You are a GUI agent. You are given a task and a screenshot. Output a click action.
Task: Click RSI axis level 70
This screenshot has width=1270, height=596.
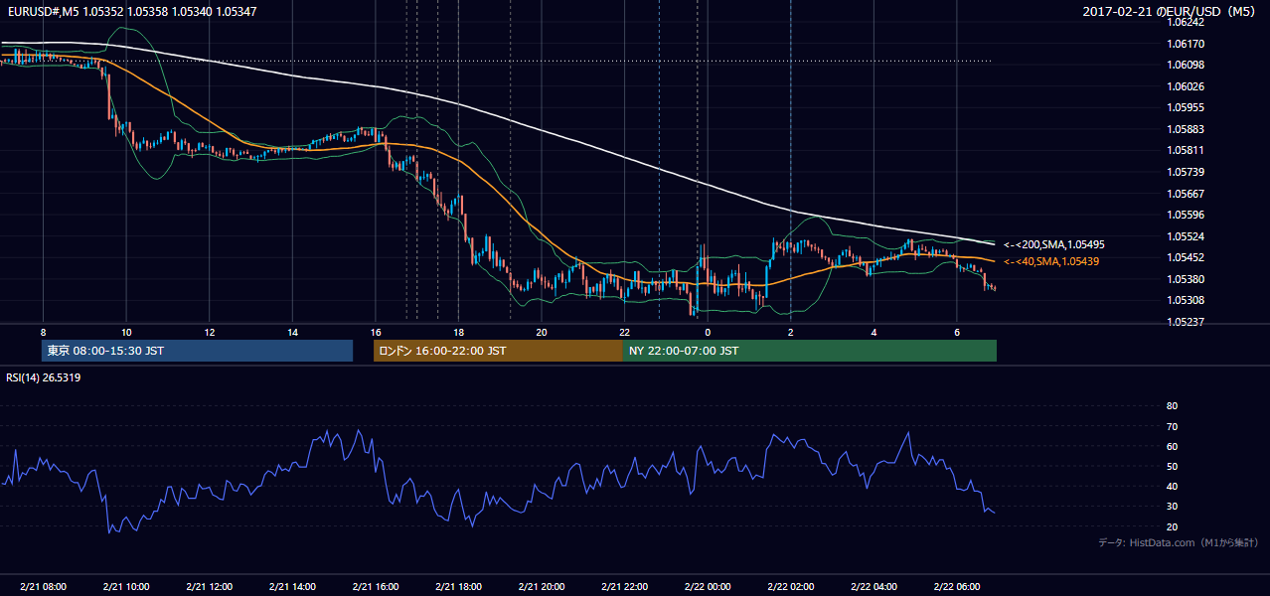point(1172,426)
